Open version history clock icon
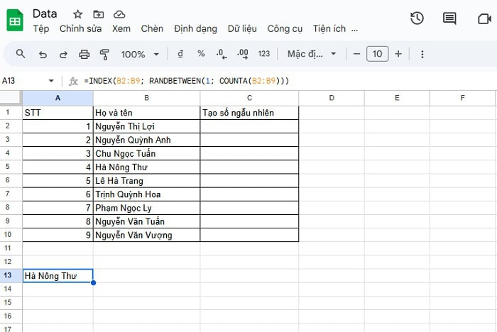This screenshot has height=332, width=497. 417,19
